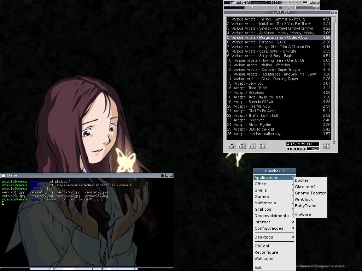Click the play button in spiffMEDIA titlebar
Screen dimensions: 362x271
[287, 2]
